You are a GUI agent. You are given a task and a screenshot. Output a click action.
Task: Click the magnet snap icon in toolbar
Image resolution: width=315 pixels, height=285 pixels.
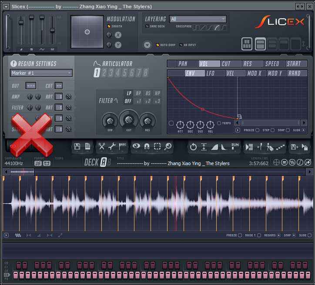click(x=147, y=147)
